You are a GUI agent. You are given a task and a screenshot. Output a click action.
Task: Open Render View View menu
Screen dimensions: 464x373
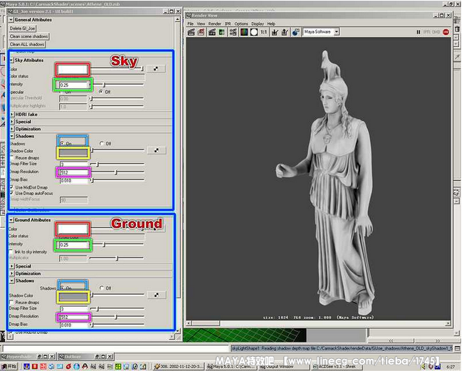pyautogui.click(x=201, y=23)
